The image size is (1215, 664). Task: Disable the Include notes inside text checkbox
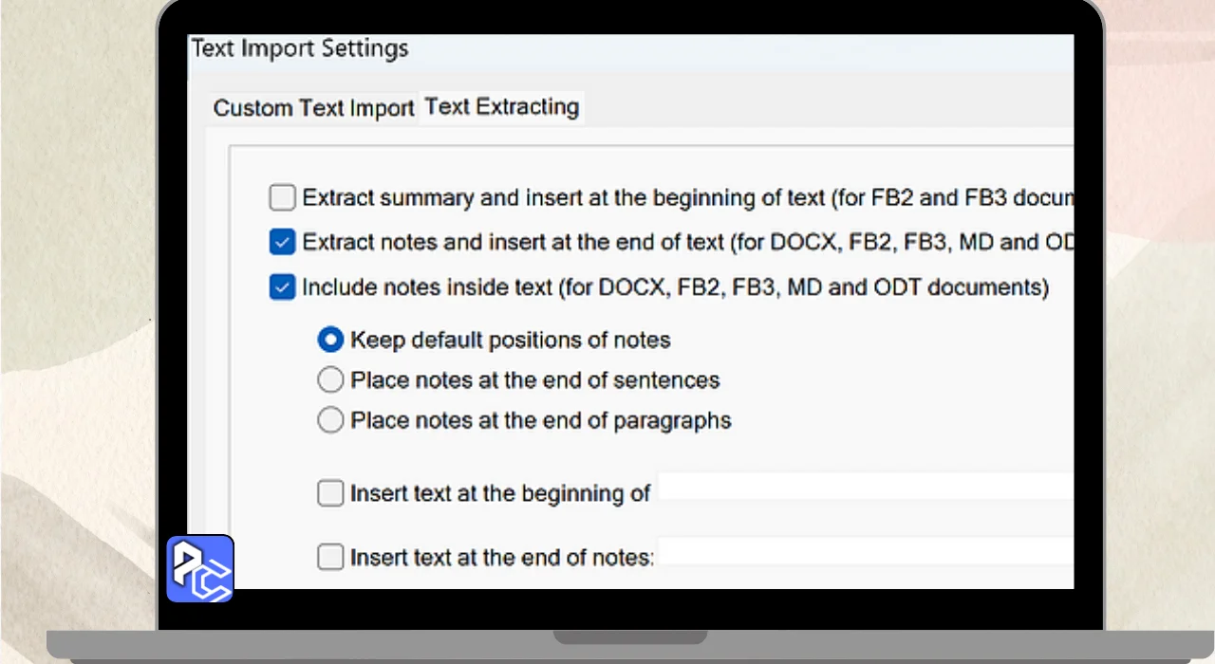[x=282, y=287]
